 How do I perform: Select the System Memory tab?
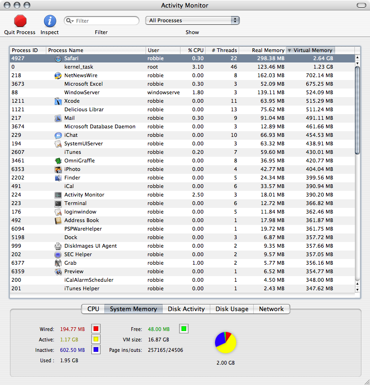click(133, 309)
